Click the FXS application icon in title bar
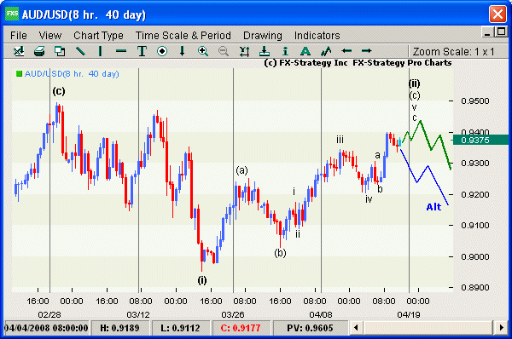 coord(13,14)
